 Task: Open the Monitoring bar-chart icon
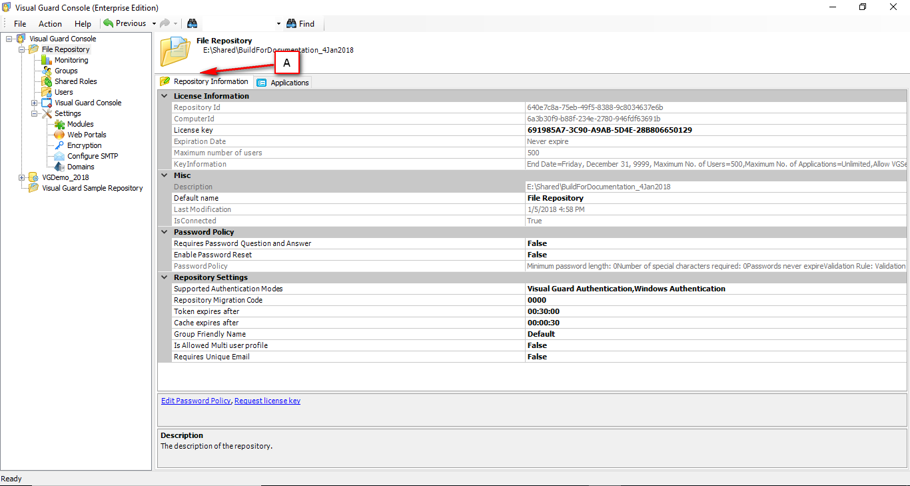(x=47, y=60)
